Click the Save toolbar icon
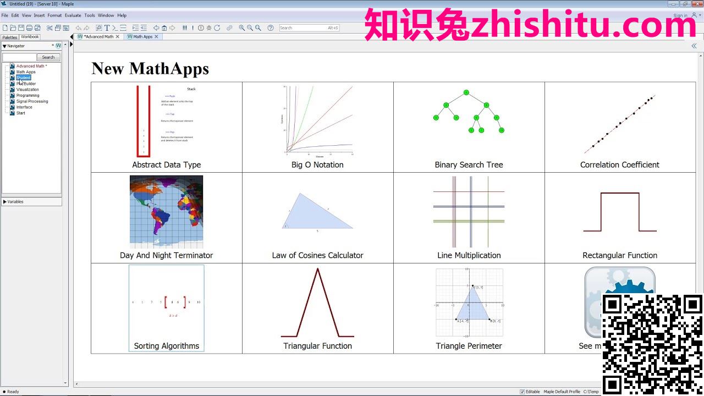 pos(21,28)
